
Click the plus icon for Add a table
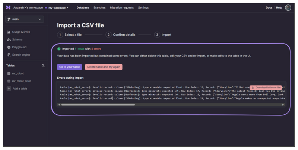click(9, 88)
